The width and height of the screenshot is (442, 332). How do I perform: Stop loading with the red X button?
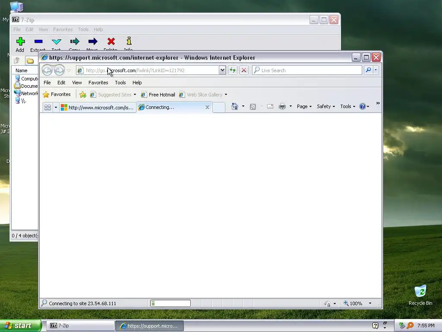click(x=244, y=70)
